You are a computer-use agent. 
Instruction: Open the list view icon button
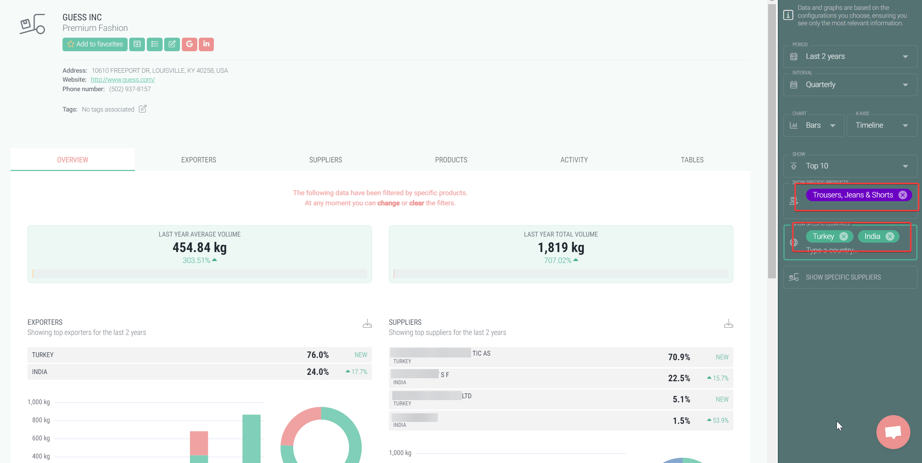[x=154, y=44]
